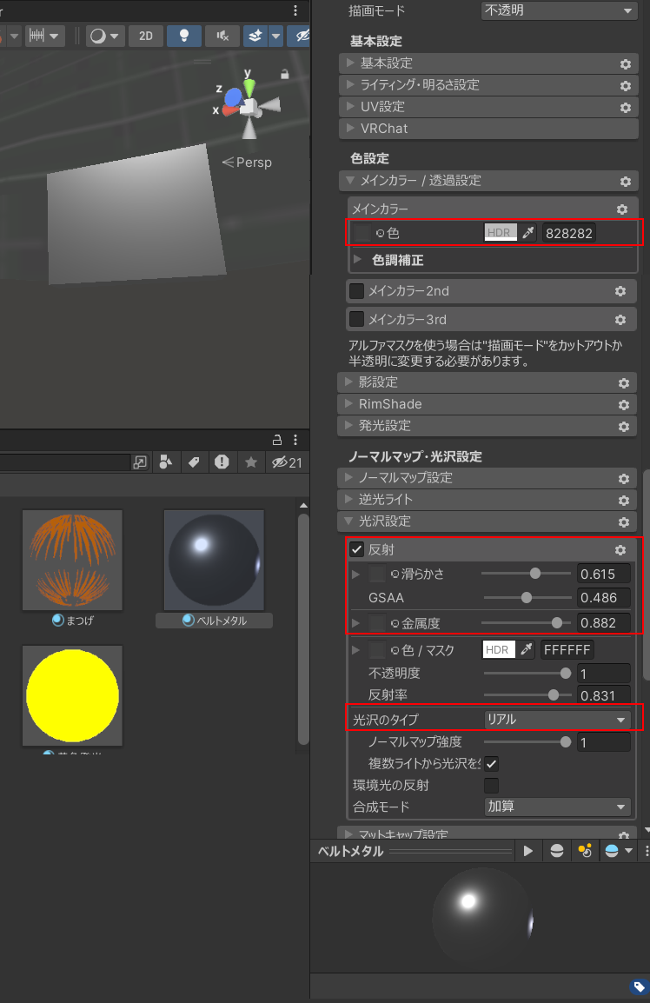Click search by label tag icon
This screenshot has height=1003, width=650.
[x=193, y=462]
